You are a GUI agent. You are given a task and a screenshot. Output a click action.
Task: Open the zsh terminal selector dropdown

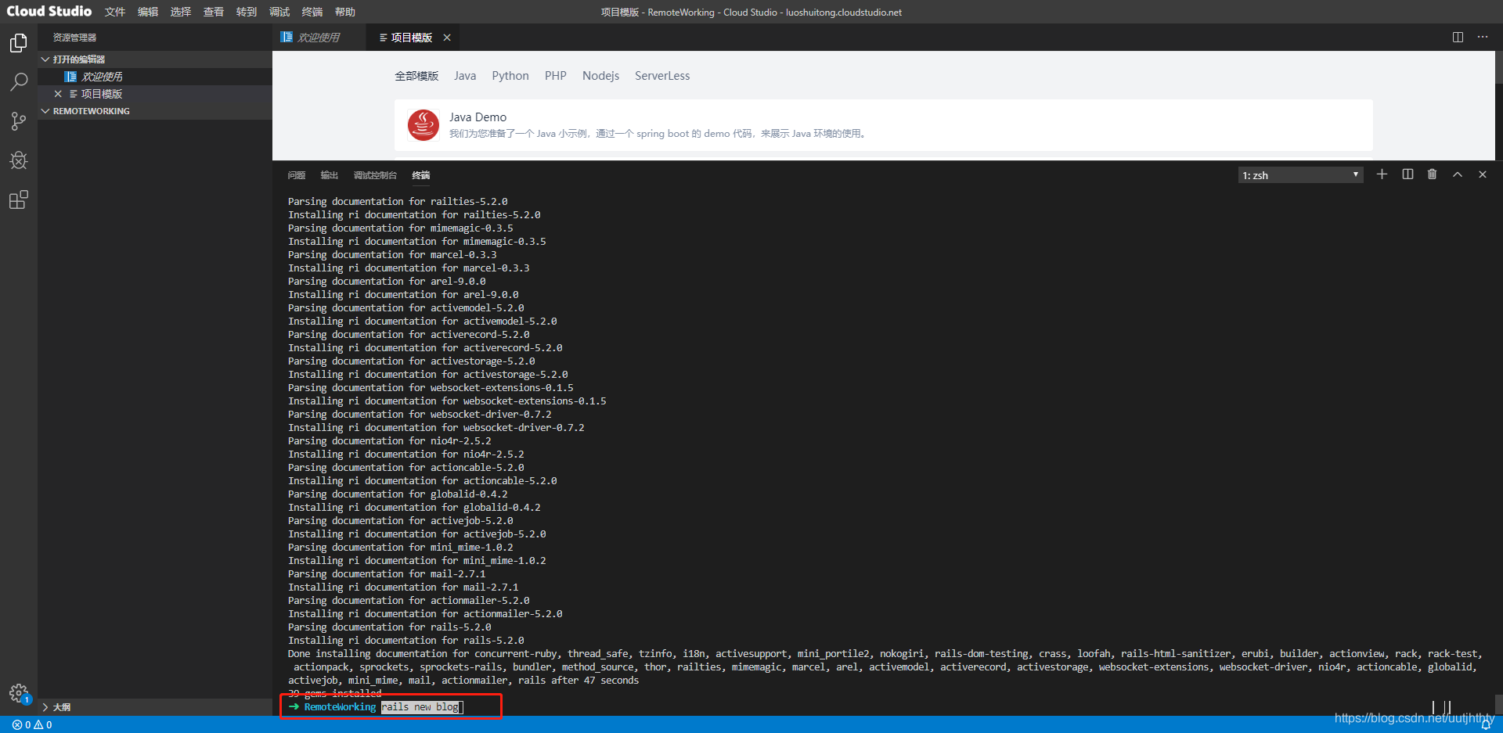pos(1300,175)
